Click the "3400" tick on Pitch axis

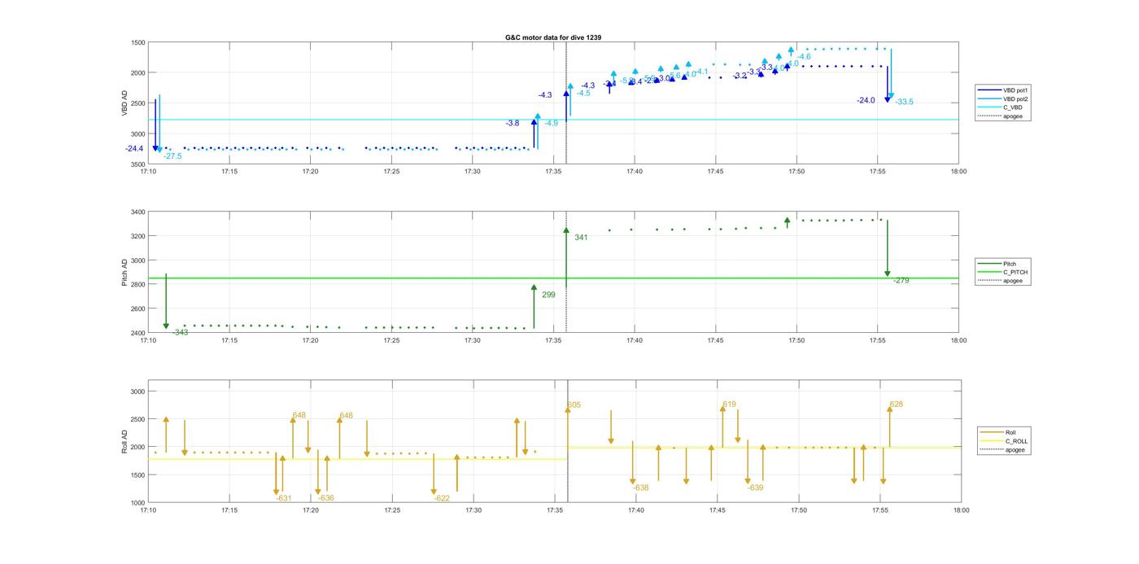tap(138, 212)
